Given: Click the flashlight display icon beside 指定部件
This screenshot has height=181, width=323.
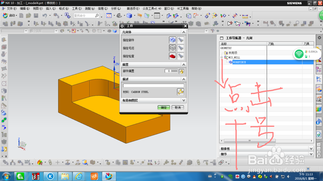Looking at the screenshot, I should tap(181, 40).
